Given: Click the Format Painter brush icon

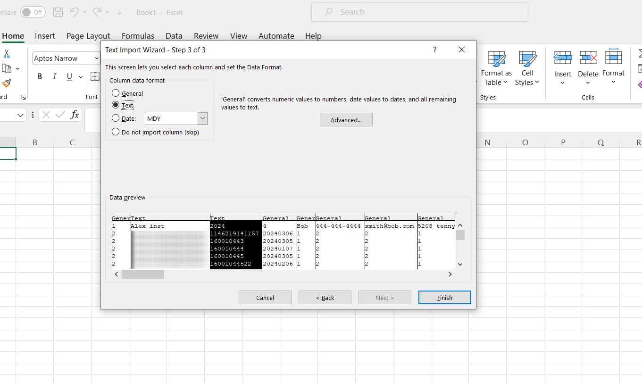Looking at the screenshot, I should pos(7,83).
